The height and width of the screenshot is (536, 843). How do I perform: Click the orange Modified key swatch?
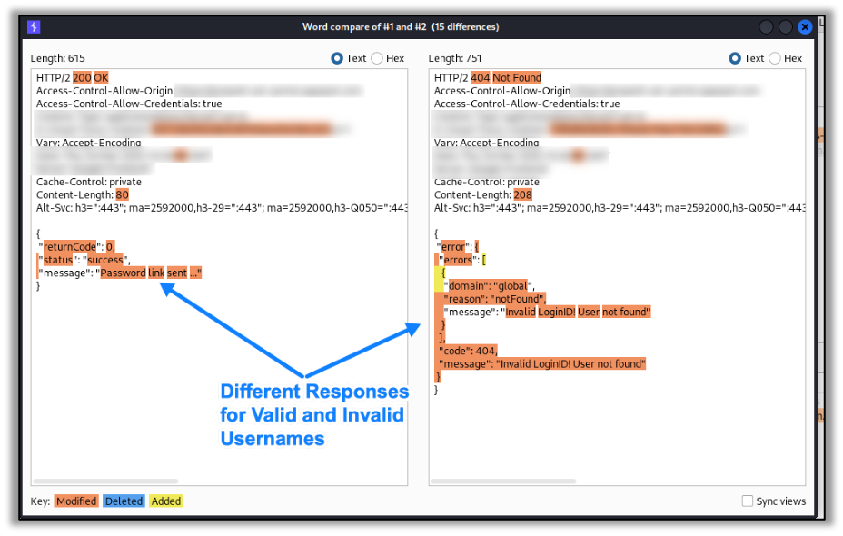coord(75,501)
